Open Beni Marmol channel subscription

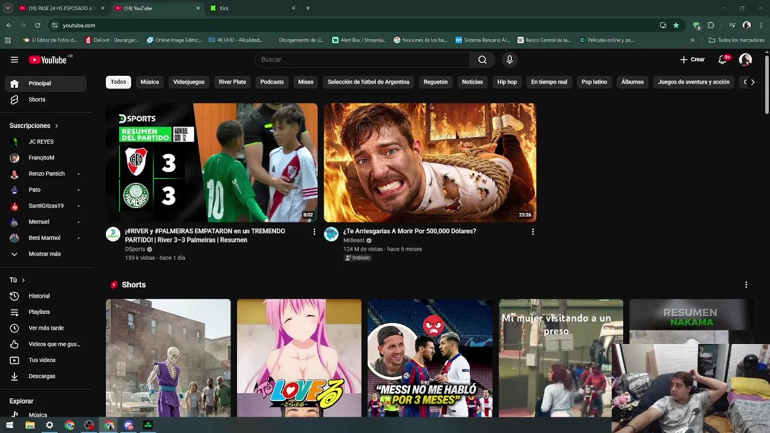[x=46, y=238]
